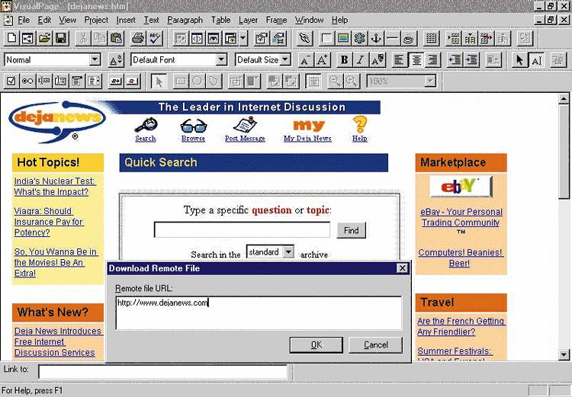Click the Java coffee cup icon
This screenshot has height=397, width=572.
coord(409,38)
